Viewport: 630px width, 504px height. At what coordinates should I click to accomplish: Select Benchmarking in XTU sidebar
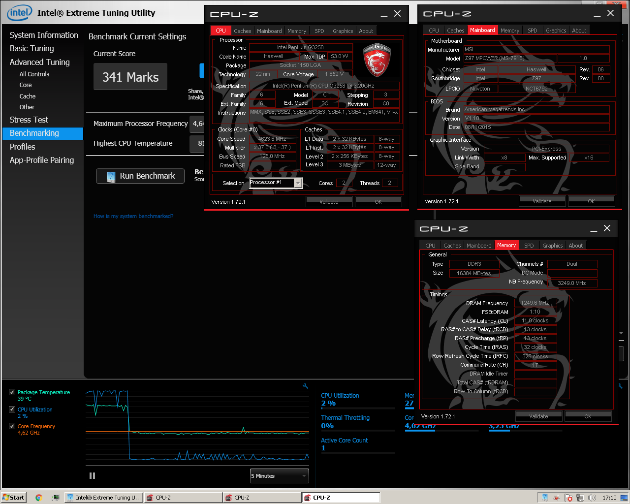[x=43, y=133]
